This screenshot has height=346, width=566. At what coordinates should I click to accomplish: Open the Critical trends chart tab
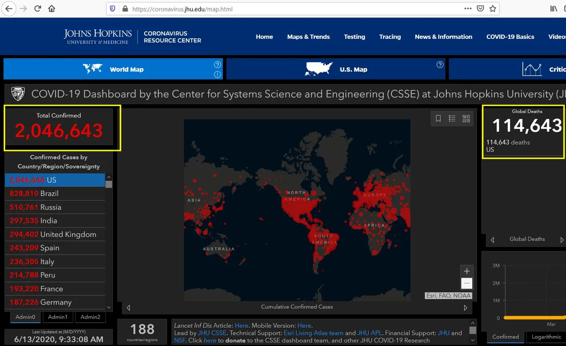click(x=507, y=69)
